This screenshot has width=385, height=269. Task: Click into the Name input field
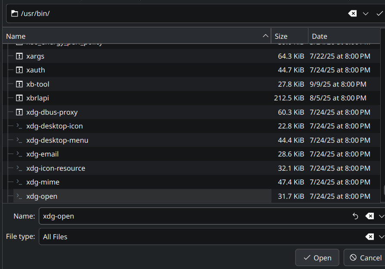[194, 216]
